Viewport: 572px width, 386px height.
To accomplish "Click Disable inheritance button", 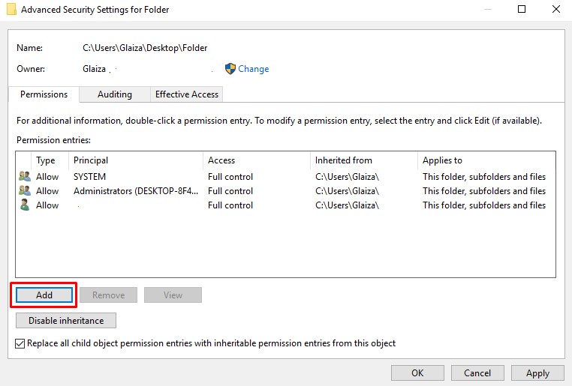I will coord(65,321).
